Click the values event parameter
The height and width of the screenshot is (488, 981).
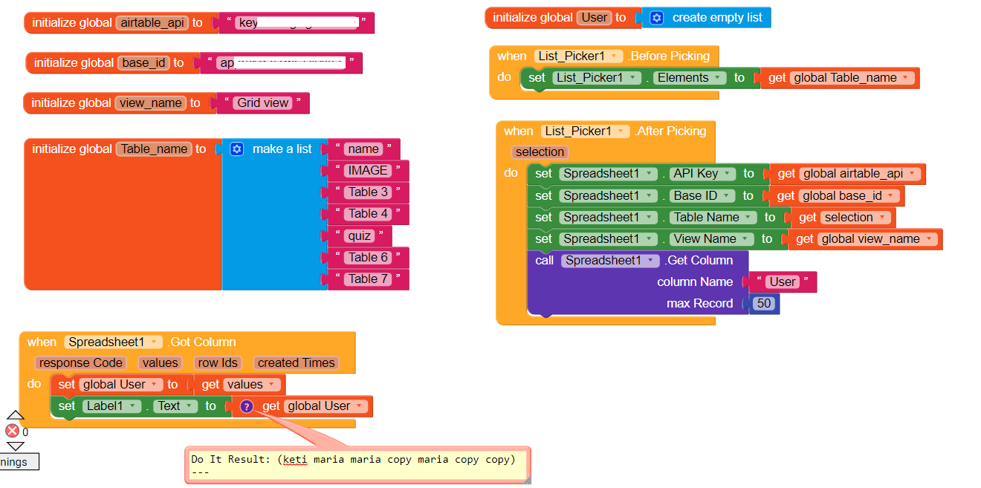(161, 363)
